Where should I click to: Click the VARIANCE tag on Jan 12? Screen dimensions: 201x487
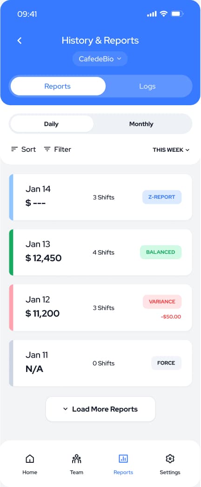pyautogui.click(x=162, y=302)
